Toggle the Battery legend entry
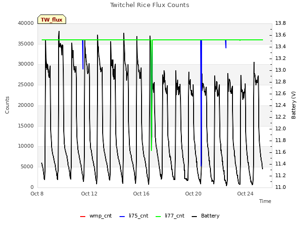The image size is (300, 225). click(205, 216)
